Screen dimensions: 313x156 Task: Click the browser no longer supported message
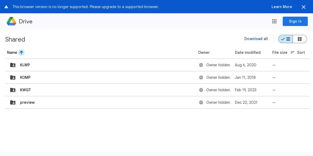point(86,7)
